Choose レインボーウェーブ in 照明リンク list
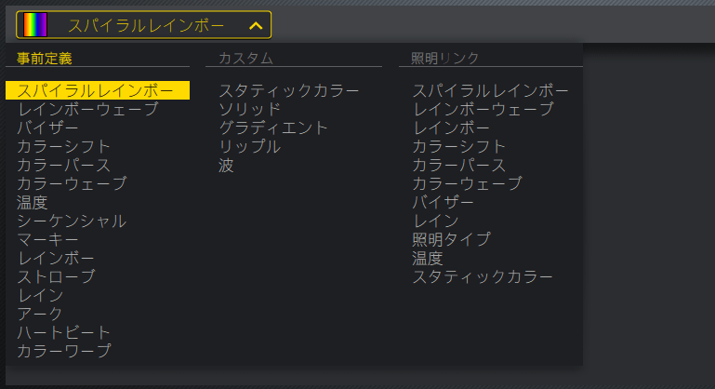715x389 pixels. pyautogui.click(x=483, y=109)
